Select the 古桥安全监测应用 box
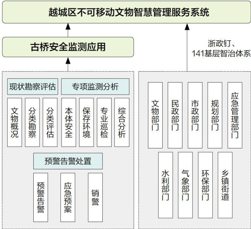This screenshot has width=251, height=229. click(68, 47)
